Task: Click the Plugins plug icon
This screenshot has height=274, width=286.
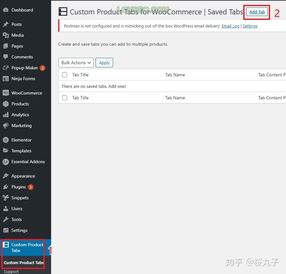Action: point(6,187)
